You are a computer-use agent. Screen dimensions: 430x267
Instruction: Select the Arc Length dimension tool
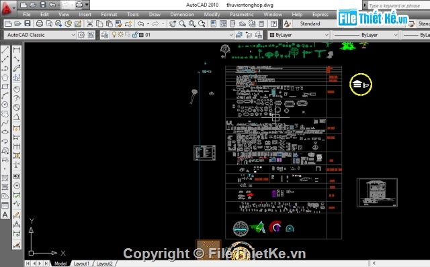coord(17,68)
